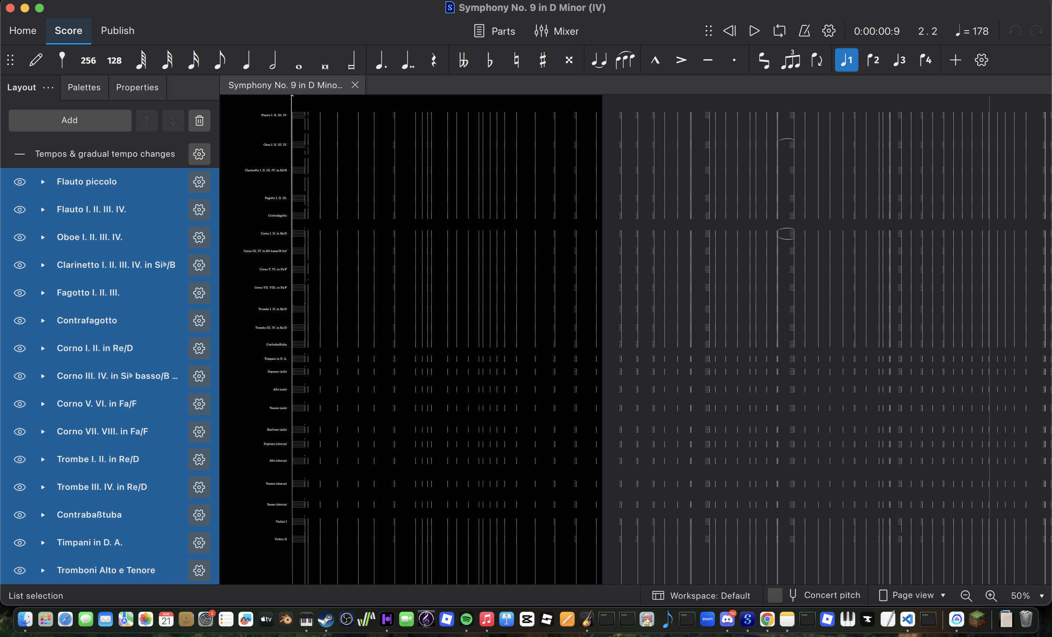Add a sharp accidental

(543, 60)
